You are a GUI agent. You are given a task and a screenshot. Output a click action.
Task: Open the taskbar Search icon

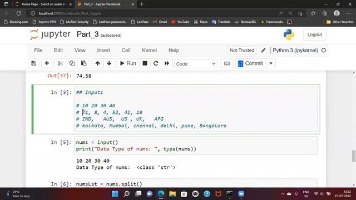pyautogui.click(x=127, y=194)
